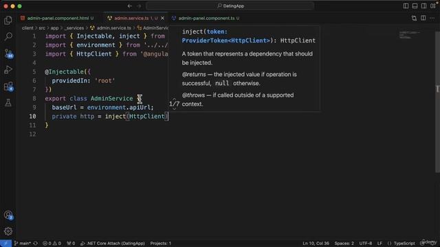Open Source Control view with pending changes
Screen dimensions: 440x247
[x=8, y=54]
